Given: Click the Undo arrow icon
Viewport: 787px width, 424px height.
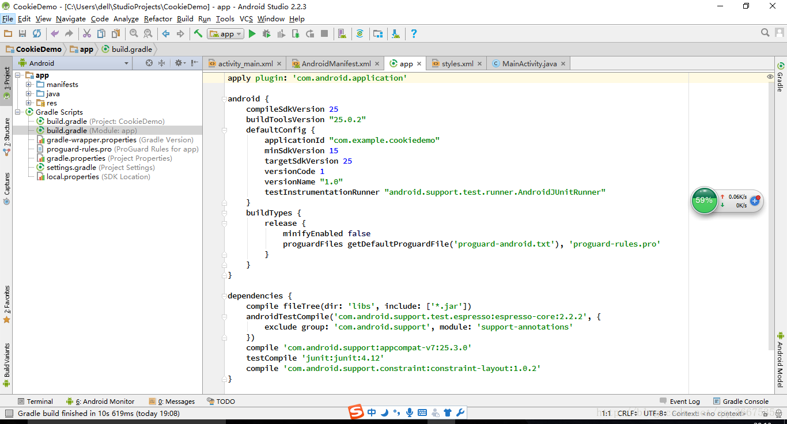Looking at the screenshot, I should tap(55, 34).
